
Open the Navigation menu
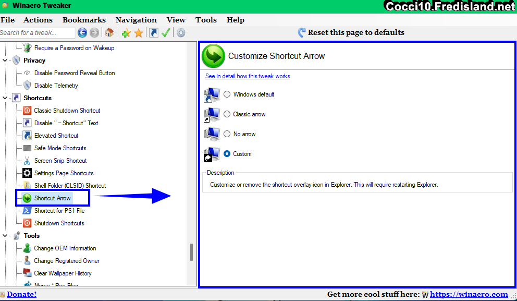pos(136,20)
